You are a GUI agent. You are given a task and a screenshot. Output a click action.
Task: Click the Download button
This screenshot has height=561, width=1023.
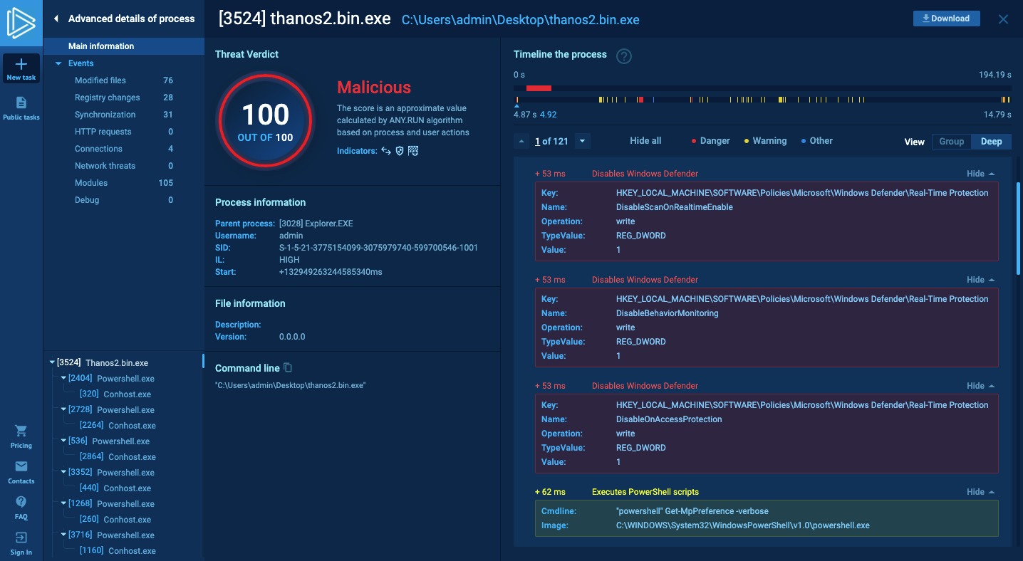tap(946, 19)
